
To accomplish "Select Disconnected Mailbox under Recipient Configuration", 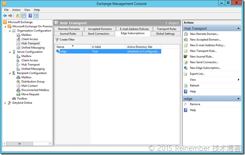I will tap(35, 90).
